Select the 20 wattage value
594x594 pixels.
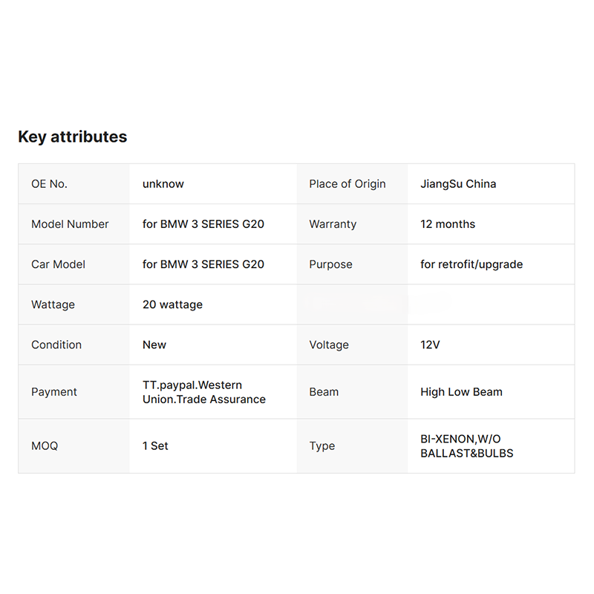point(172,304)
